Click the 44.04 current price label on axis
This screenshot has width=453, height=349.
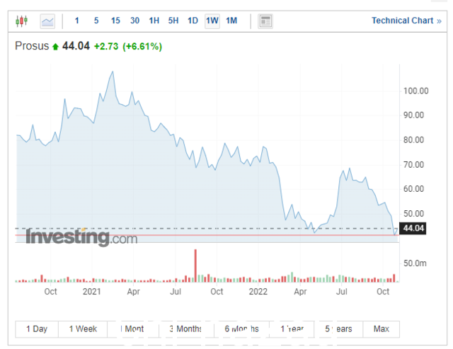(413, 228)
